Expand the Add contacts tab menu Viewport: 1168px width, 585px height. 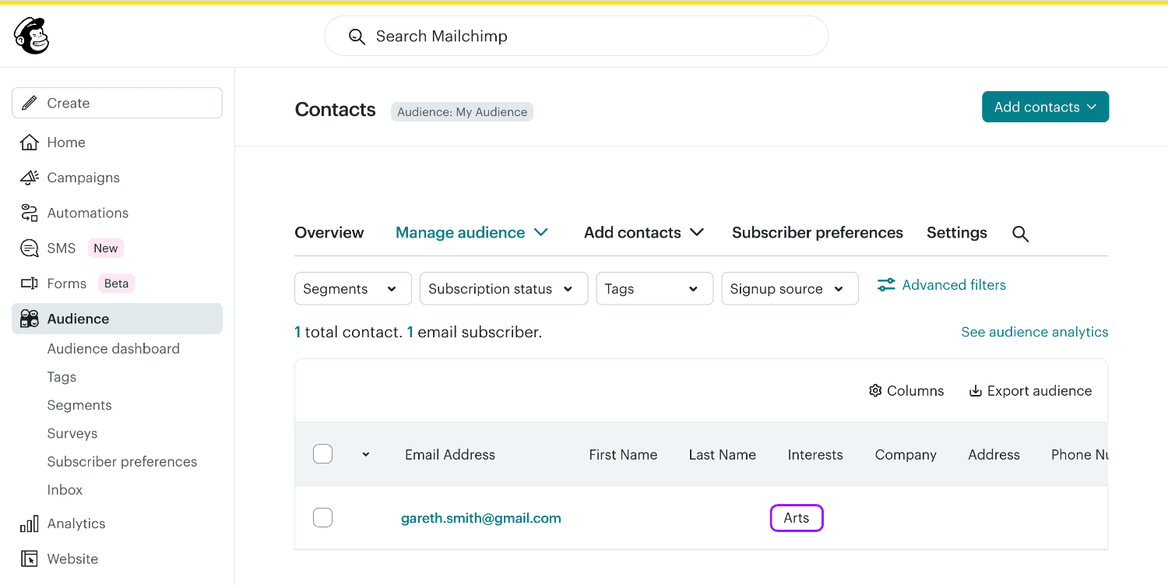644,233
